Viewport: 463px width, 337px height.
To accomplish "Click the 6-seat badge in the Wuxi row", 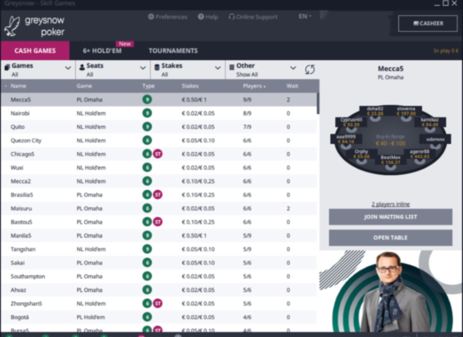I will coord(147,168).
